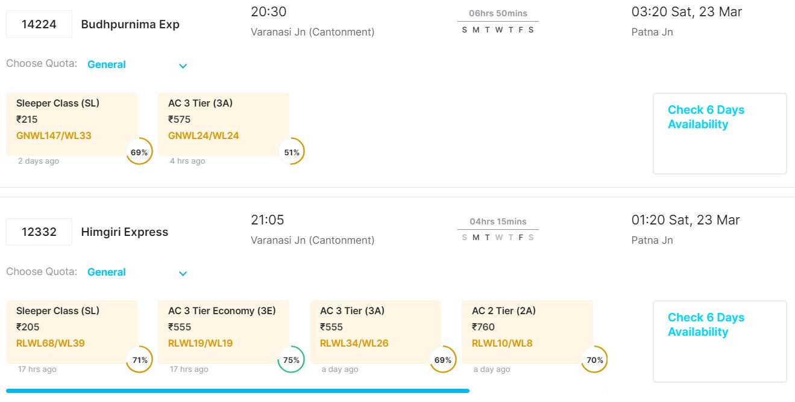This screenshot has height=402, width=795.
Task: Click the green 75% prediction circle
Action: click(291, 360)
